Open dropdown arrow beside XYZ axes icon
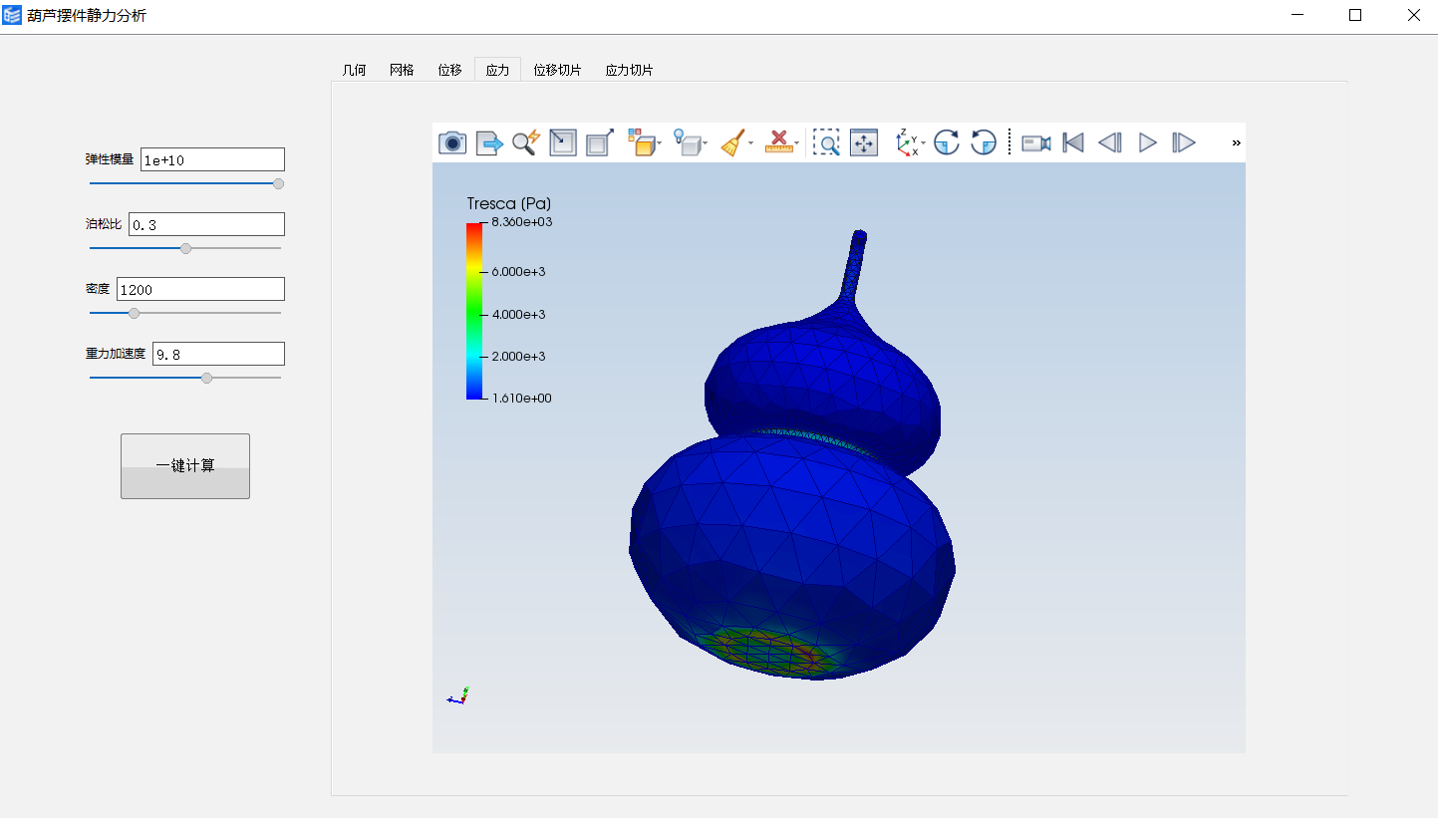 point(924,144)
